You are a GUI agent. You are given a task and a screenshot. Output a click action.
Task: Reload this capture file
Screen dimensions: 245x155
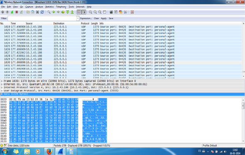click(x=42, y=12)
